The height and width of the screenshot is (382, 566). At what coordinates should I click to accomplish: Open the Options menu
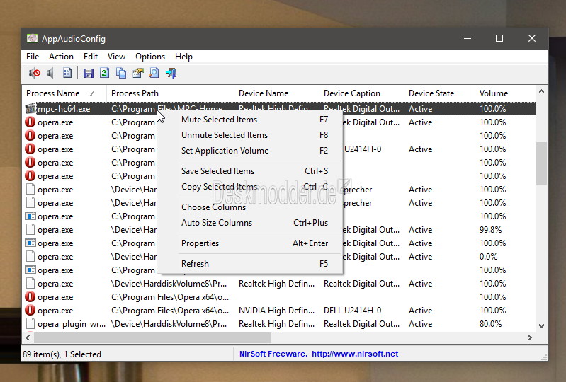150,57
